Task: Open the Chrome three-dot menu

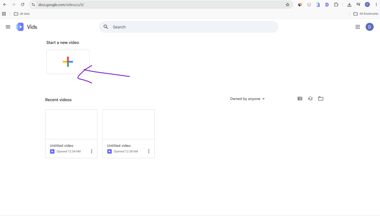Action: click(x=376, y=4)
